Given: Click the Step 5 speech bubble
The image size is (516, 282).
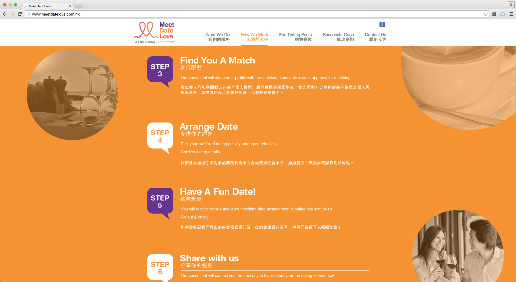Looking at the screenshot, I should (x=160, y=202).
